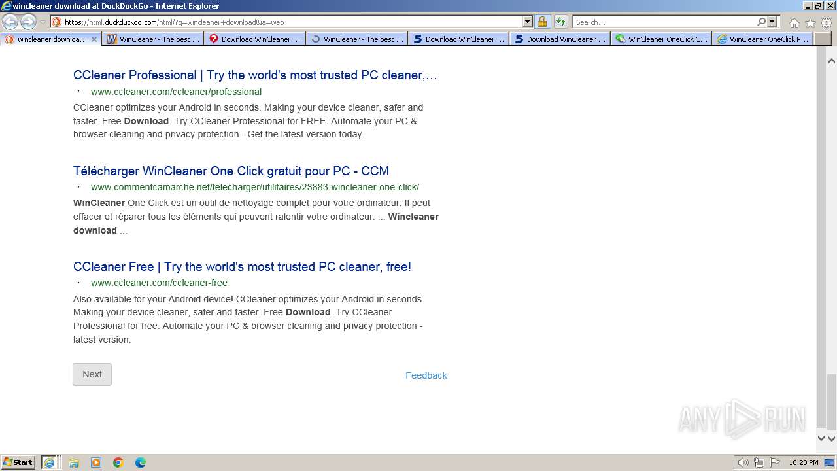This screenshot has height=471, width=837.
Task: Click the CCleaner Professional description snippet
Action: tap(248, 121)
